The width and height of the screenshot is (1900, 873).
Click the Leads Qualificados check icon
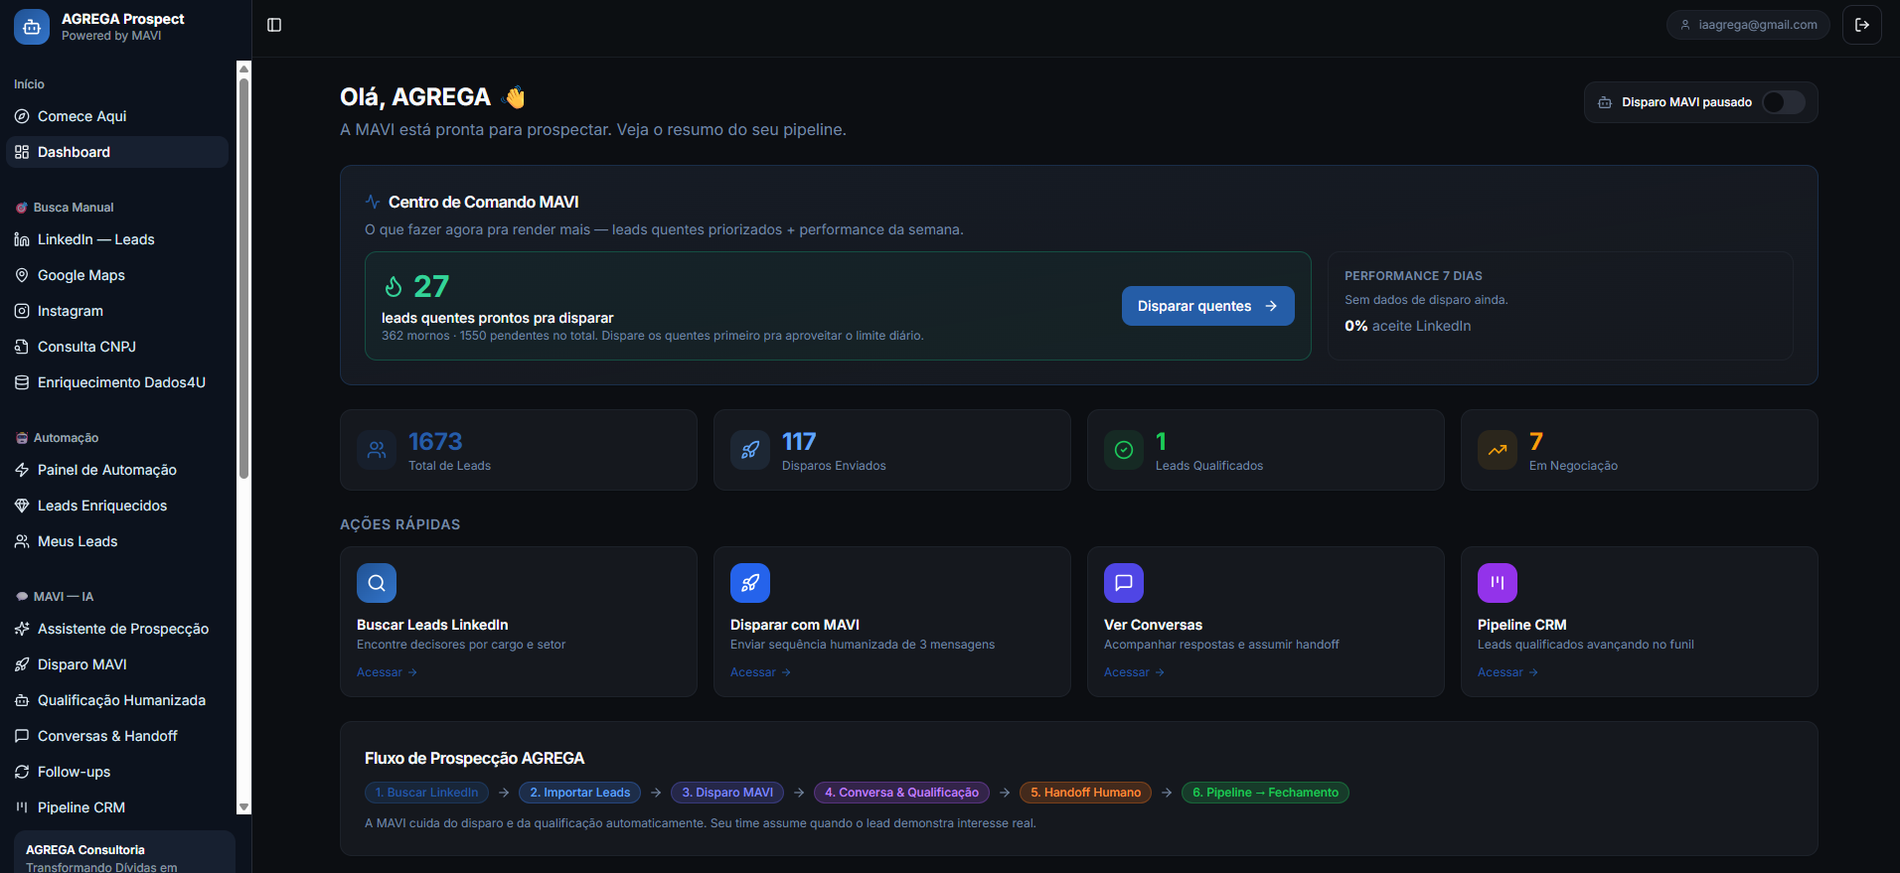pos(1124,450)
